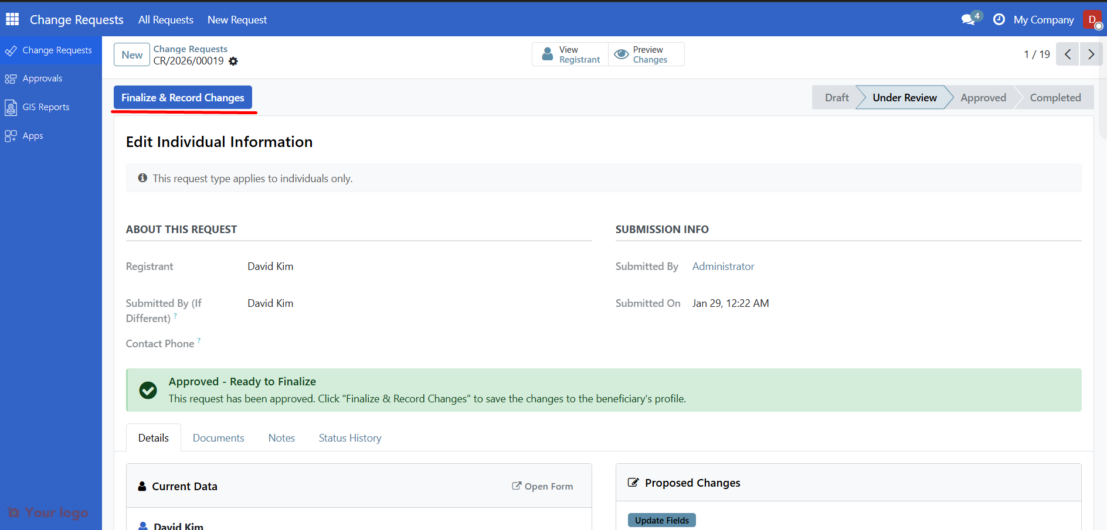Click Open Form in Current Data
Screen dimensions: 1107x530
tap(542, 486)
